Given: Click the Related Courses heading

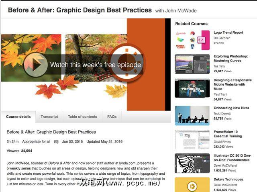Looking at the screenshot, I should point(191,24).
